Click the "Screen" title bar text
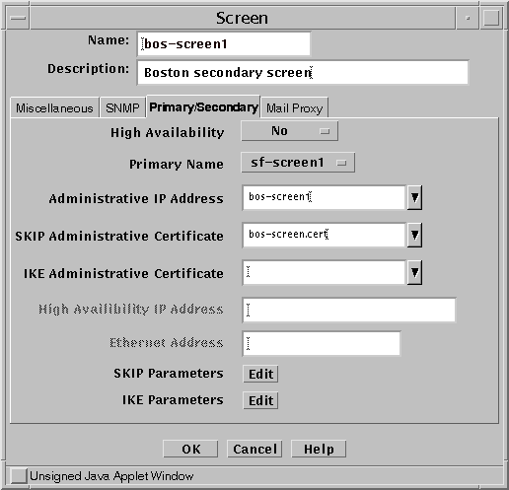This screenshot has height=490, width=509. point(242,18)
